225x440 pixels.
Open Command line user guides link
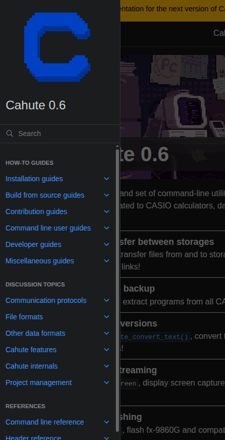[48, 228]
